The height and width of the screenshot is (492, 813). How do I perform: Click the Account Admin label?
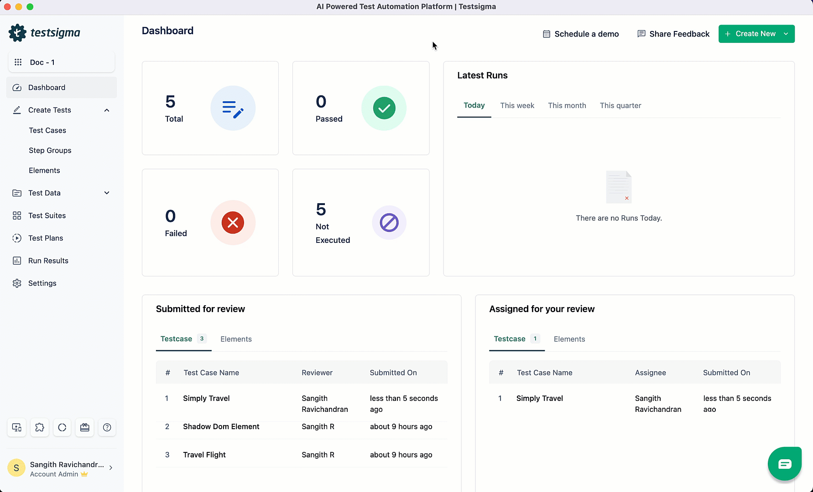[54, 474]
